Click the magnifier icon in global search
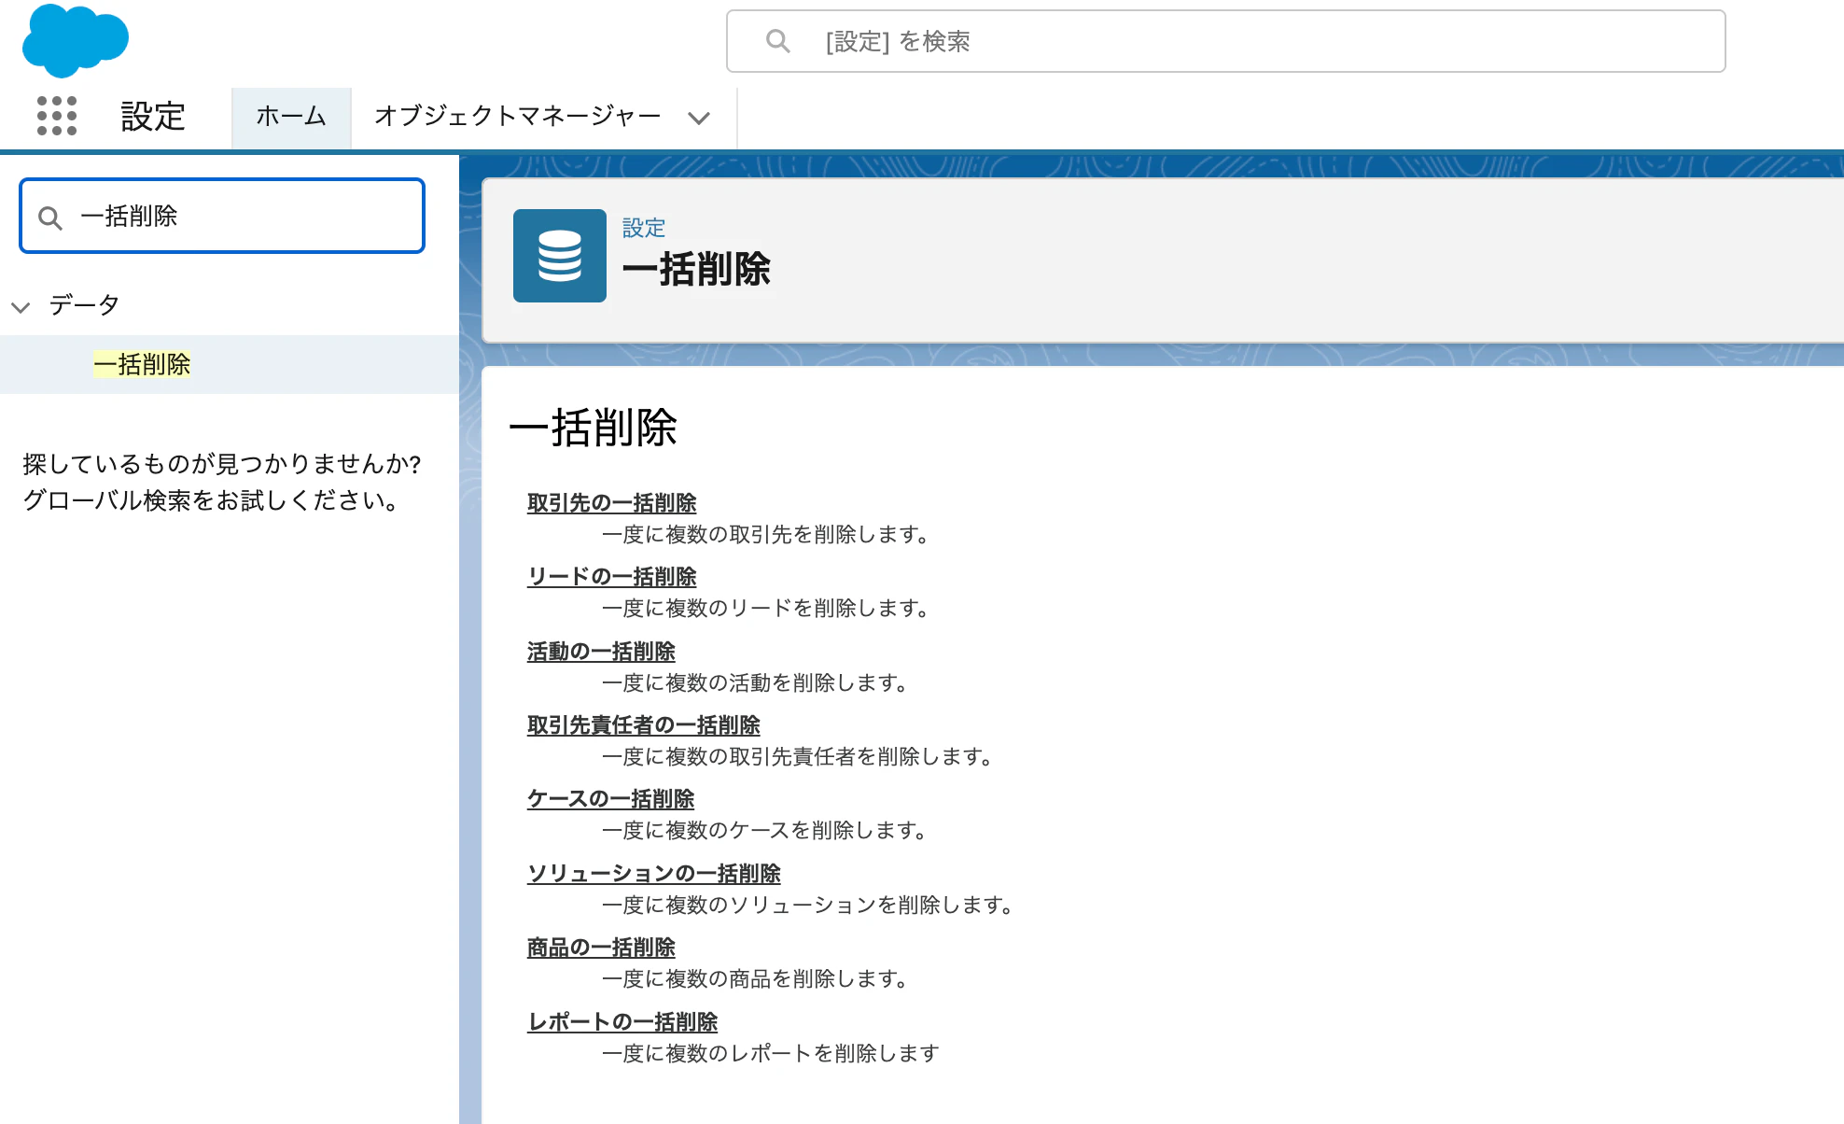This screenshot has width=1844, height=1124. (x=777, y=41)
